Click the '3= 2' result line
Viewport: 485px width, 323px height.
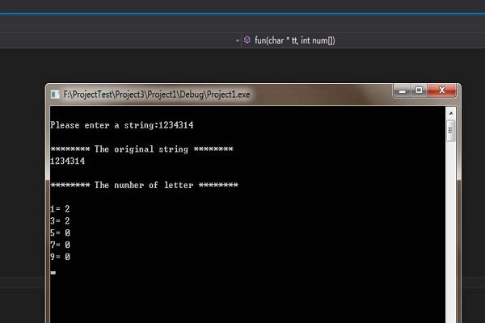60,220
